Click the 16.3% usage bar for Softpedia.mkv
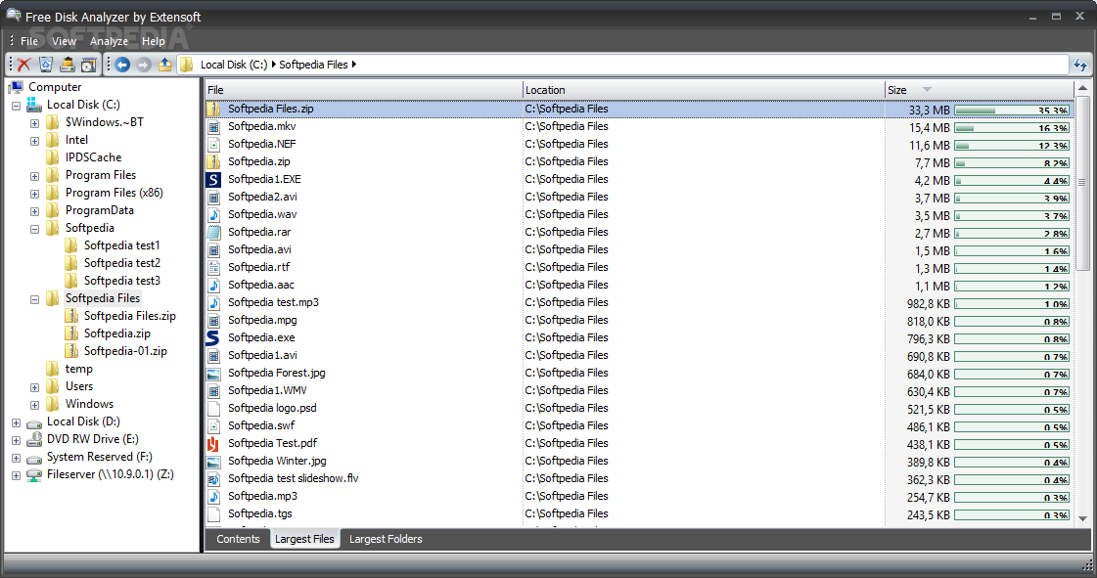 [1012, 128]
